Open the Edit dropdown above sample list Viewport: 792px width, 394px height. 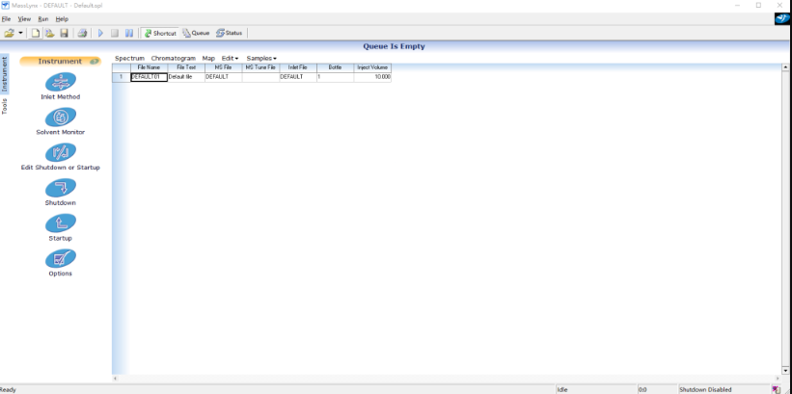[x=230, y=59]
